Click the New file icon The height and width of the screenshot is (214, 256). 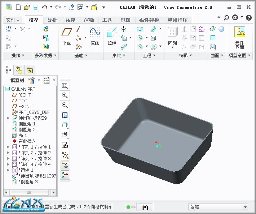pyautogui.click(x=18, y=7)
